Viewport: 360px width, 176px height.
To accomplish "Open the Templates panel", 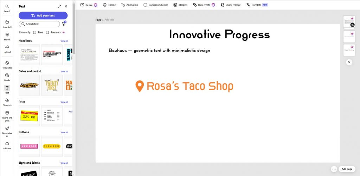I will click(x=7, y=65).
